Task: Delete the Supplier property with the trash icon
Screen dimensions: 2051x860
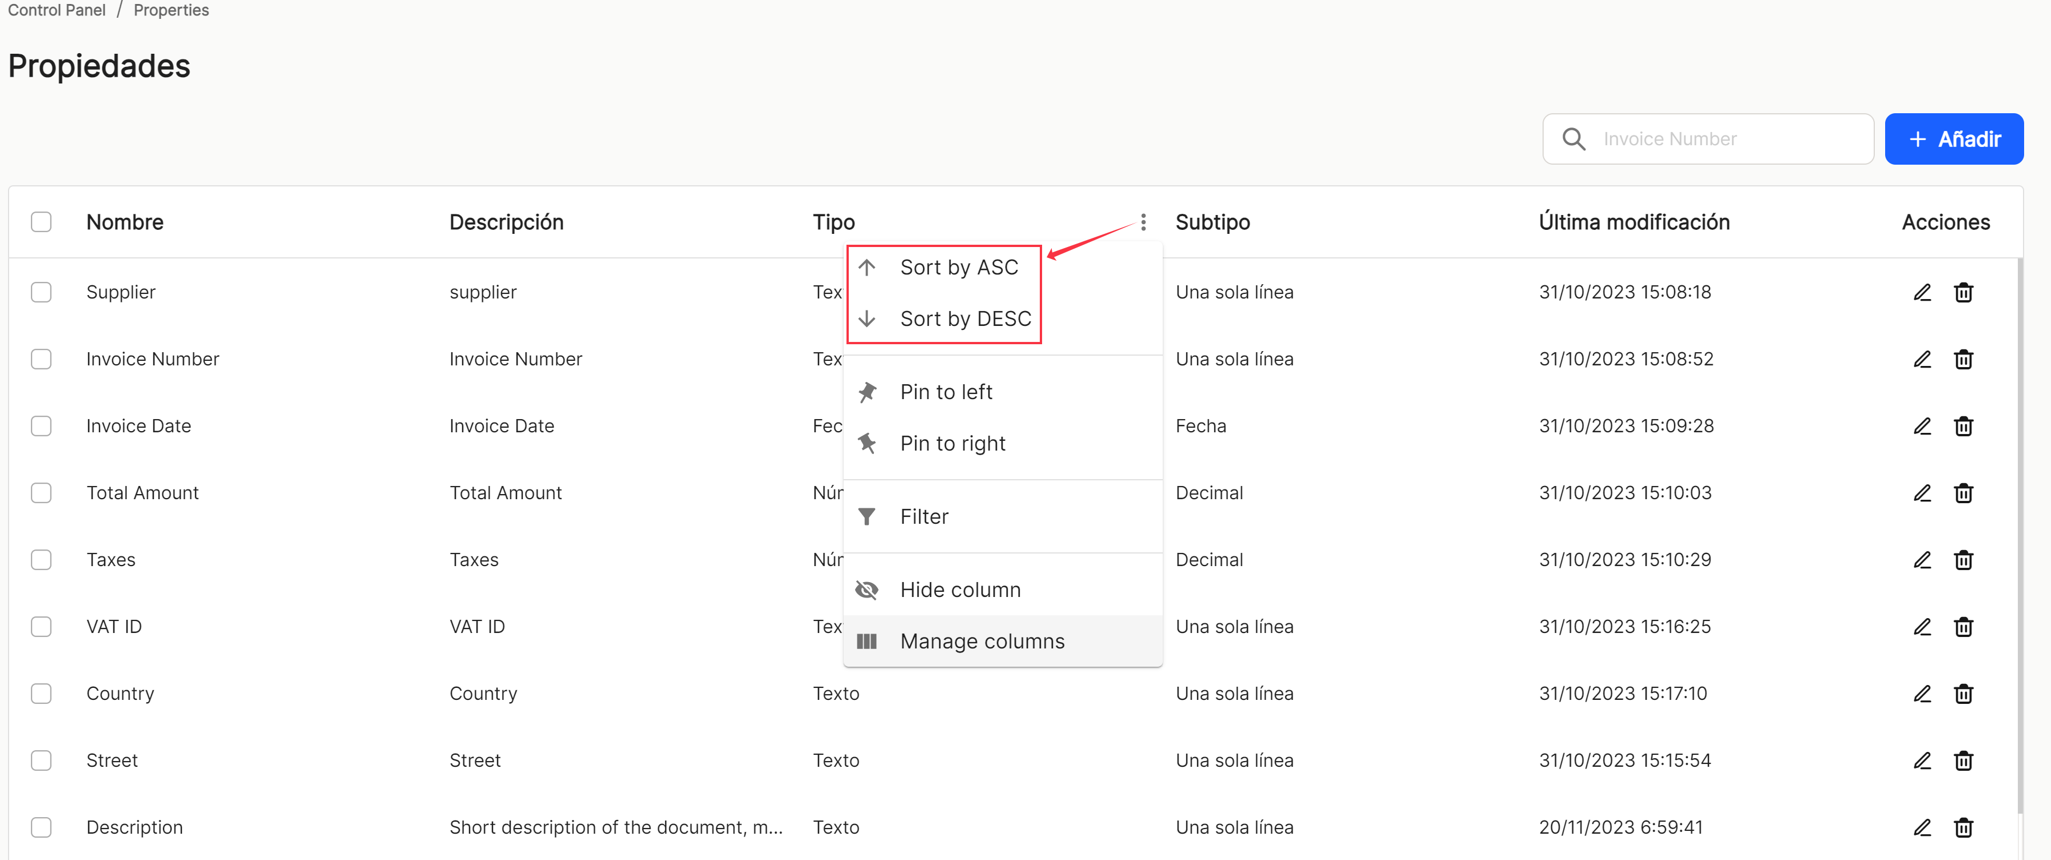Action: click(1963, 292)
